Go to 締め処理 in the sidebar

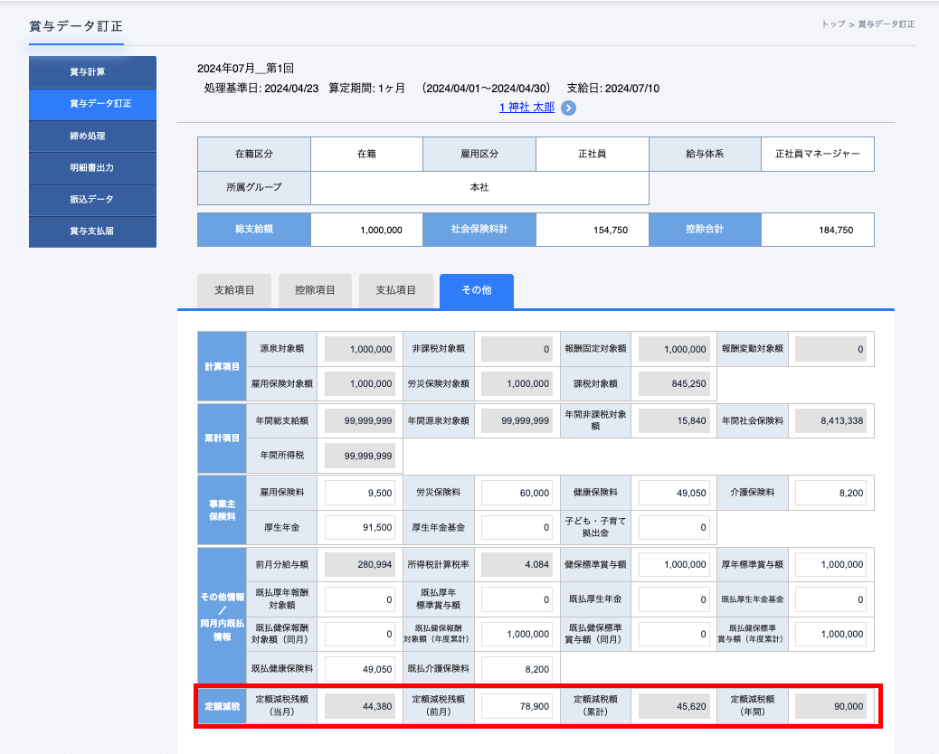tap(93, 136)
